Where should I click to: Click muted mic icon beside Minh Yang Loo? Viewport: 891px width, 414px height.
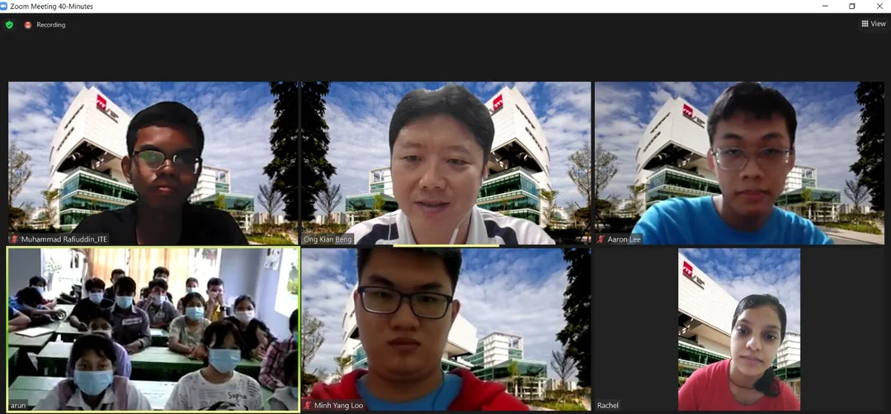[308, 406]
